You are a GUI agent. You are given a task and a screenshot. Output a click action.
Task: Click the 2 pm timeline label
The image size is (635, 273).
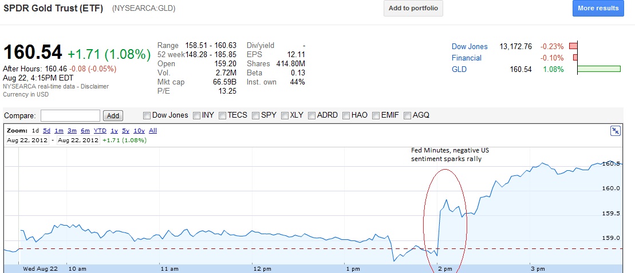tap(444, 269)
